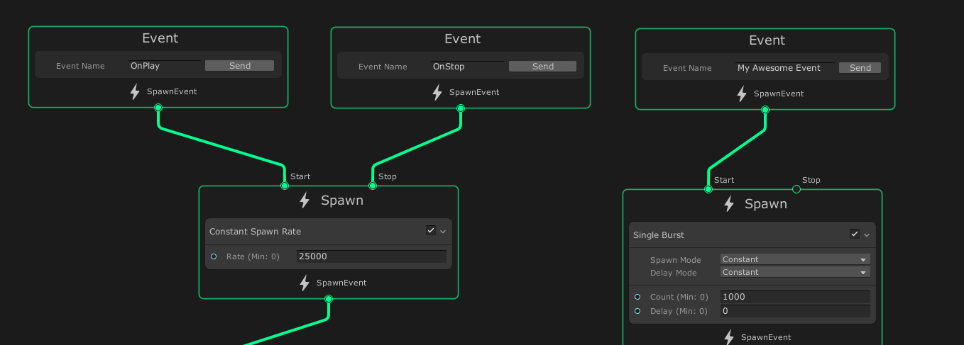Click the unconnected Stop port on right Spawn node
The image size is (964, 345).
[796, 189]
